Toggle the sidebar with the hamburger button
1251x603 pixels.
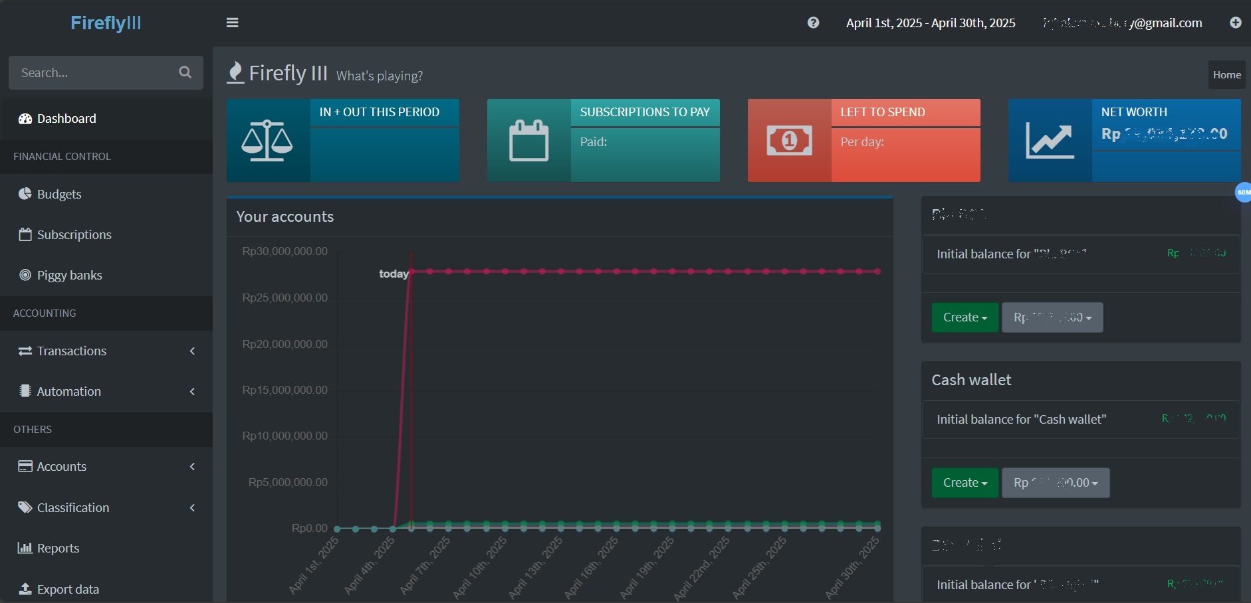pyautogui.click(x=233, y=22)
